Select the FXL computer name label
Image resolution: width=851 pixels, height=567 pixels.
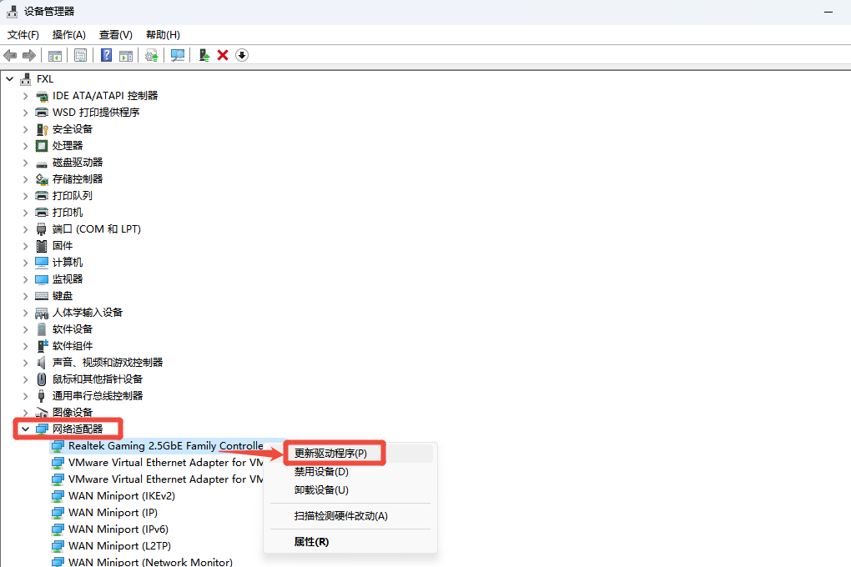(x=45, y=79)
